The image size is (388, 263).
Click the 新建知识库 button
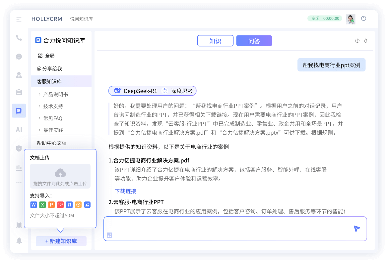point(61,241)
